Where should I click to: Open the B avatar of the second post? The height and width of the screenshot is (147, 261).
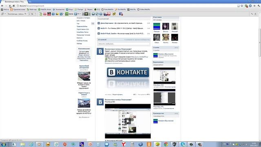[100, 102]
